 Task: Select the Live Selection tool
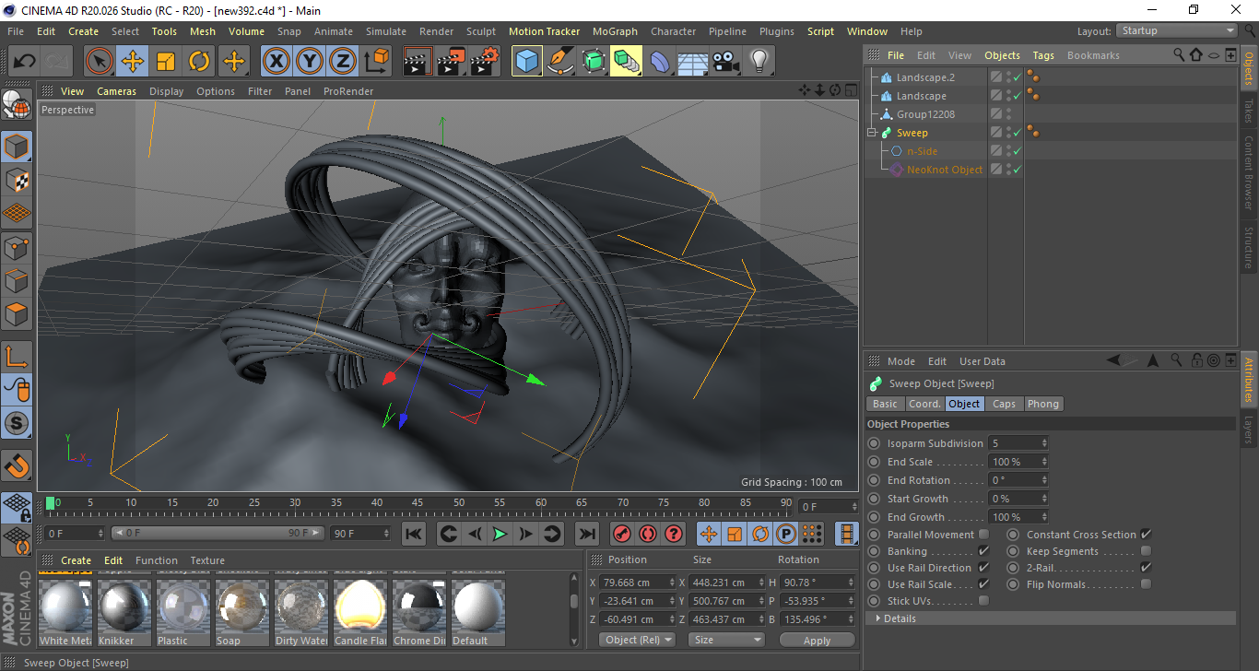[100, 62]
